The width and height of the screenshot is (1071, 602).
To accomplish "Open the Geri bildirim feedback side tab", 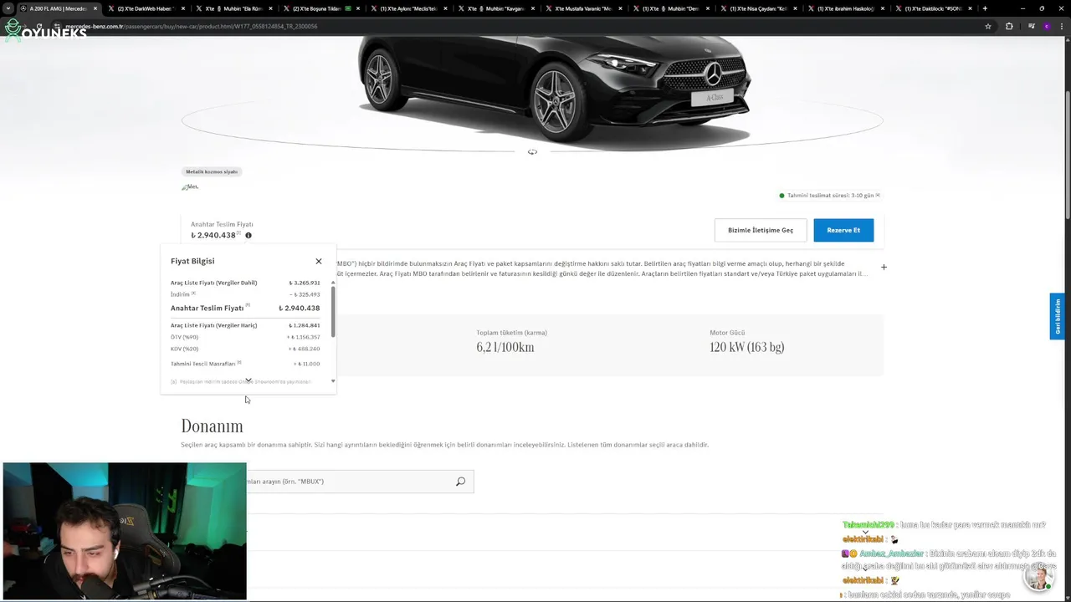I will click(1058, 316).
